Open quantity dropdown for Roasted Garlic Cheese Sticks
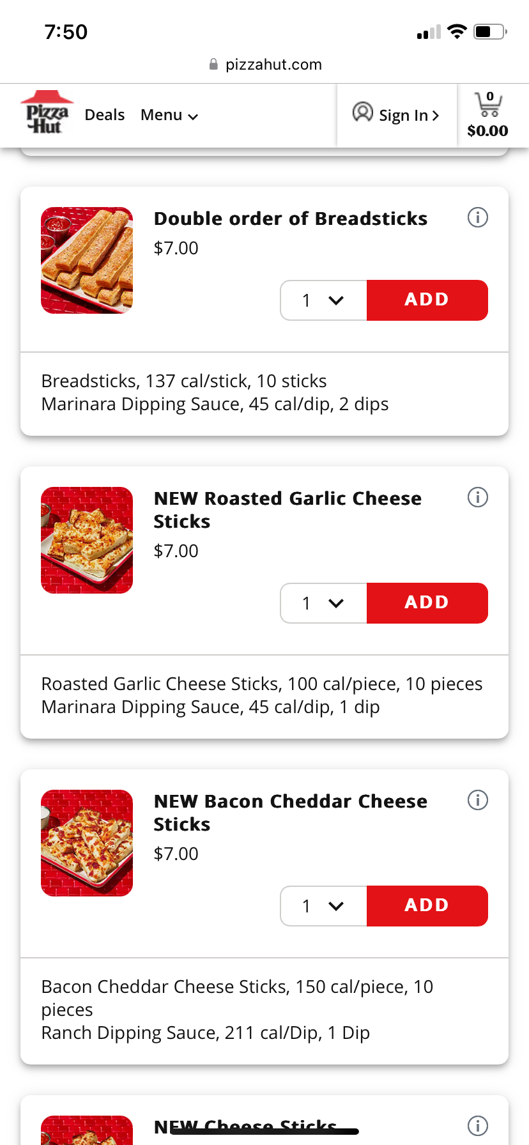 [323, 603]
